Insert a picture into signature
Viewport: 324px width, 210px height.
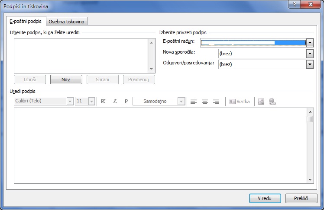(x=261, y=102)
